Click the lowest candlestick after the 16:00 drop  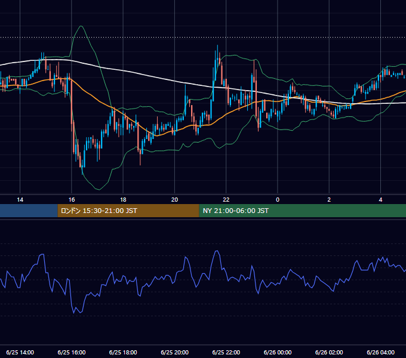[82, 167]
